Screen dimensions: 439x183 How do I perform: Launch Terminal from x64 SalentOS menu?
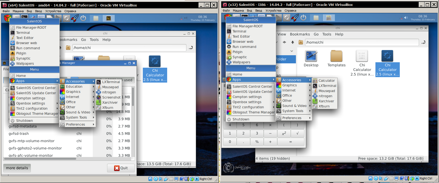[23, 33]
